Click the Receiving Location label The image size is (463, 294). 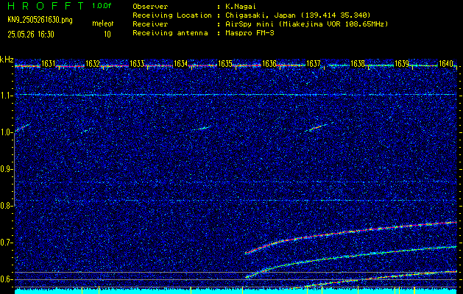point(172,15)
